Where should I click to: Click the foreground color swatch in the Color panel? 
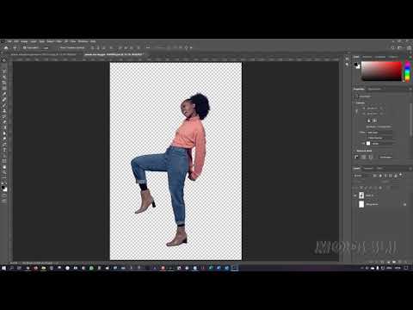tap(356, 65)
